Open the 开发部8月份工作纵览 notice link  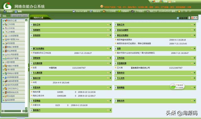pos(42,53)
